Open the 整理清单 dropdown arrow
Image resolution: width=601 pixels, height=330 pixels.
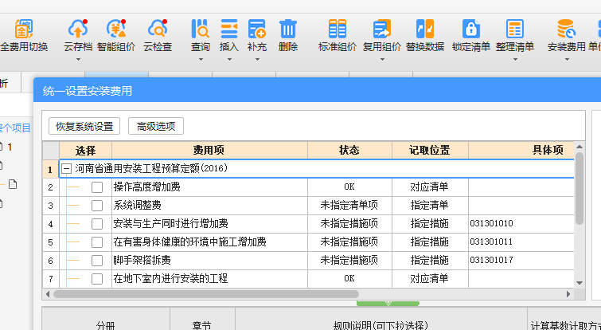515,60
